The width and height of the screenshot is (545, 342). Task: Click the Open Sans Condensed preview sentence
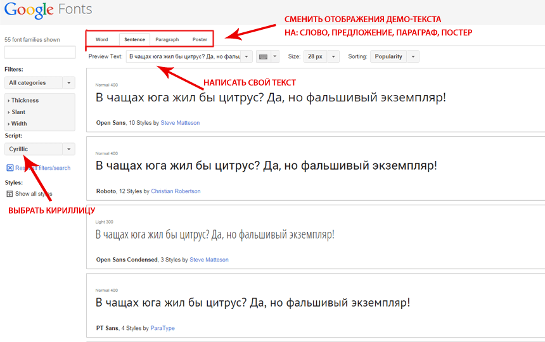click(215, 235)
